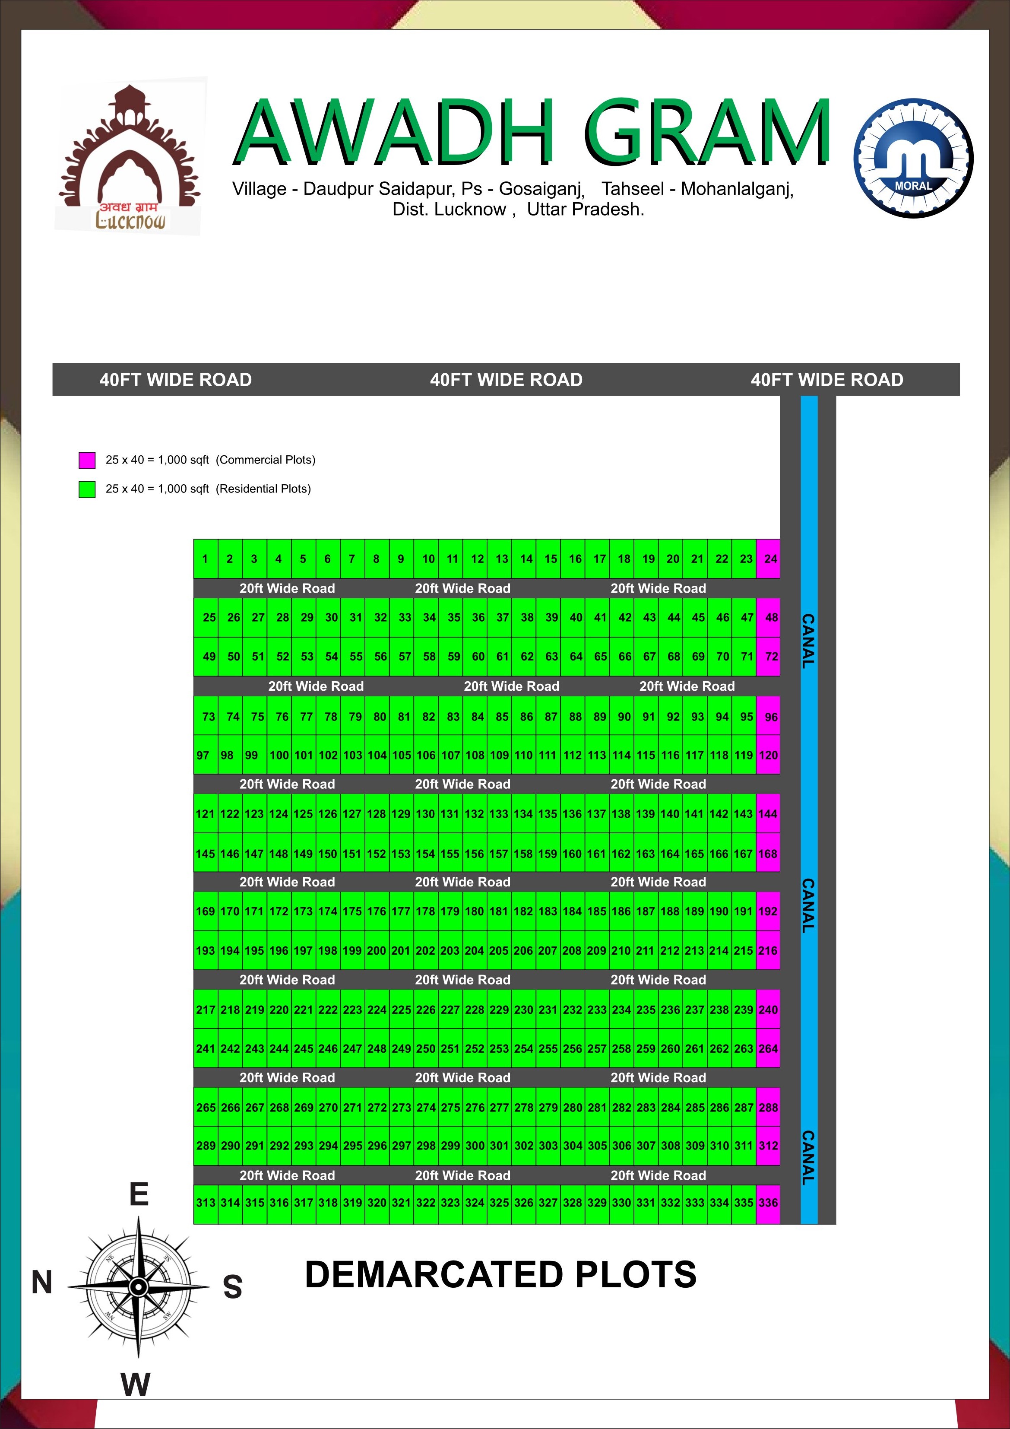
Task: Click compass letter W
Action: click(136, 1384)
